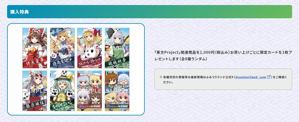Select the 霧雨魔理沙 card image
The image size is (299, 122).
62,48
